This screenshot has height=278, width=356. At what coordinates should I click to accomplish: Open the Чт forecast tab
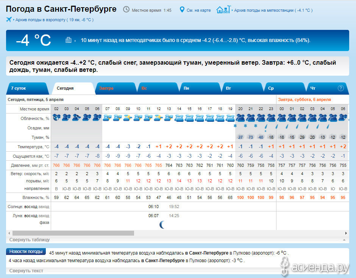click(327, 88)
